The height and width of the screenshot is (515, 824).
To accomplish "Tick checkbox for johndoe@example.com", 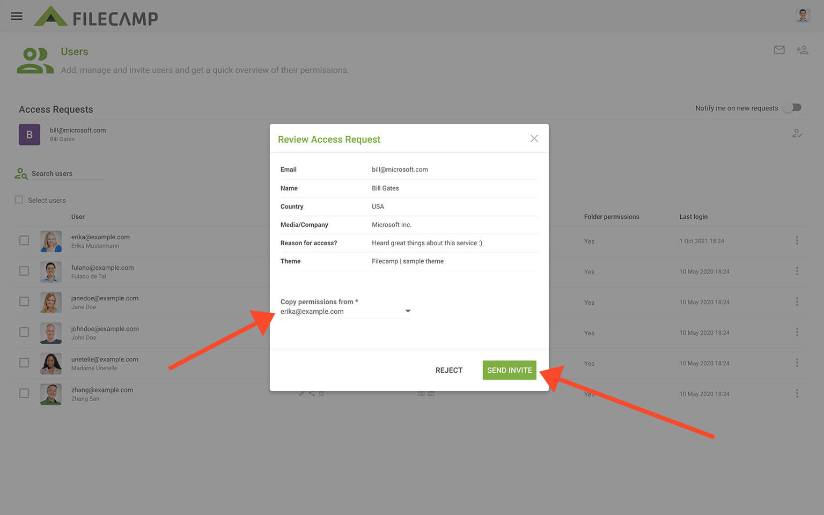I will [24, 332].
